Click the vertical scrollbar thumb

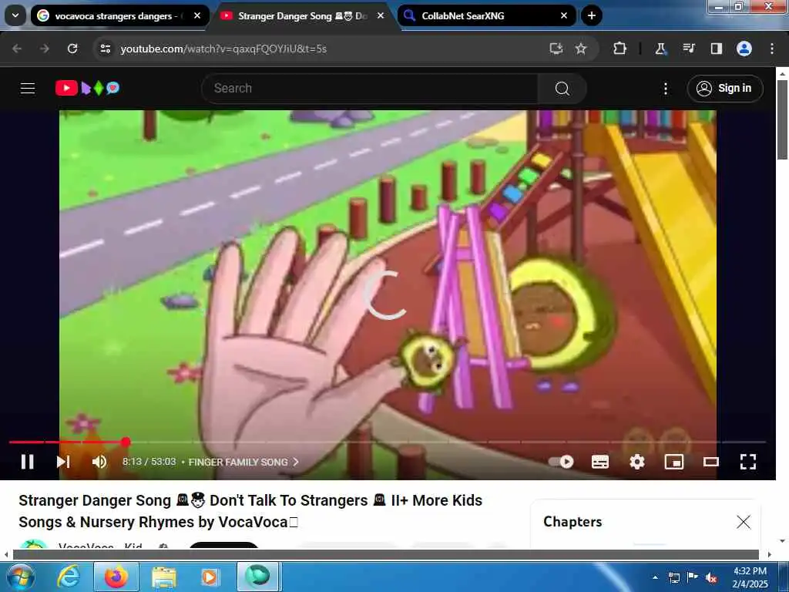coord(782,118)
